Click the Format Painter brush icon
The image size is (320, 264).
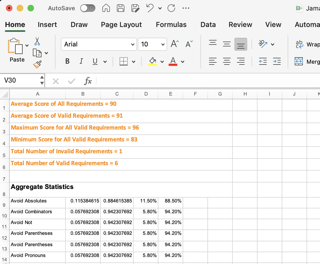coord(37,65)
